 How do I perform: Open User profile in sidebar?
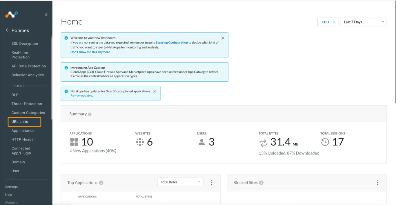15,171
